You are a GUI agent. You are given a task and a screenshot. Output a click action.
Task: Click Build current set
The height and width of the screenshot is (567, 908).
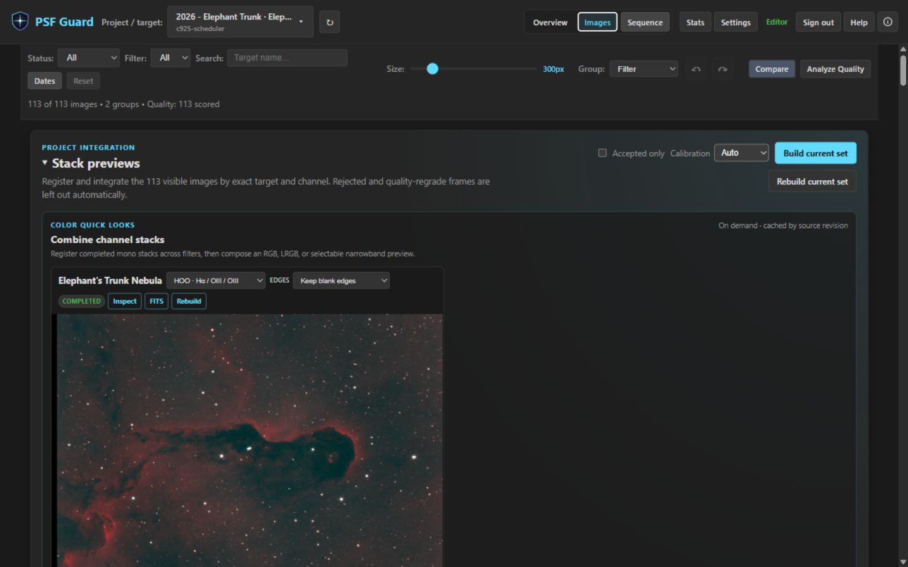(815, 153)
